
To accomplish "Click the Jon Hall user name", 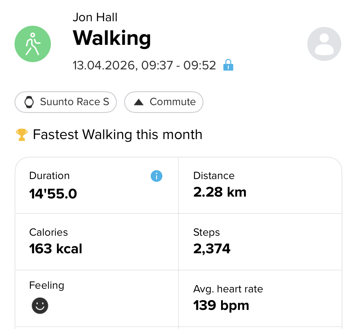I will pos(95,18).
